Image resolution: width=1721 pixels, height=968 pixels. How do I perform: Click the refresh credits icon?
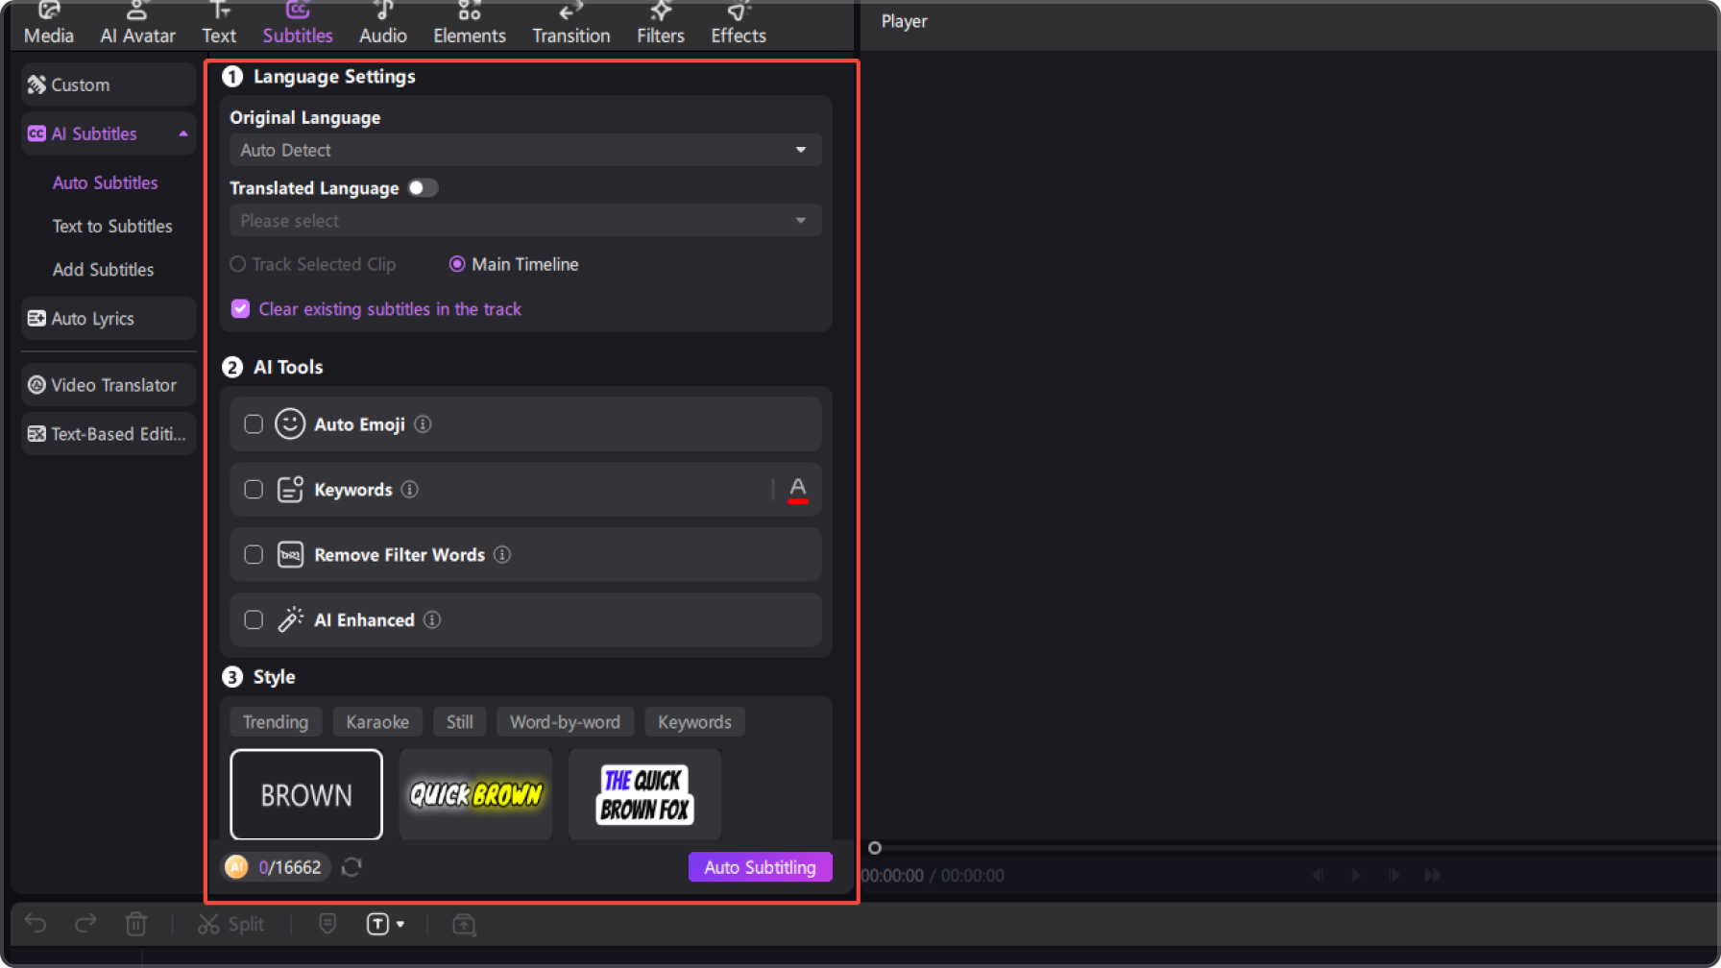351,867
